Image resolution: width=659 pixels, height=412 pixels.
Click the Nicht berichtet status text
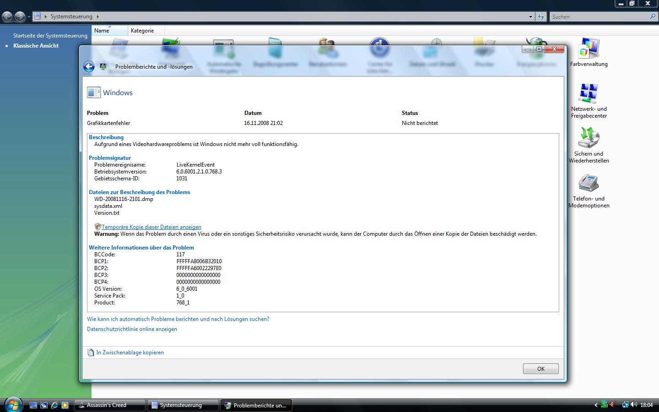[420, 123]
